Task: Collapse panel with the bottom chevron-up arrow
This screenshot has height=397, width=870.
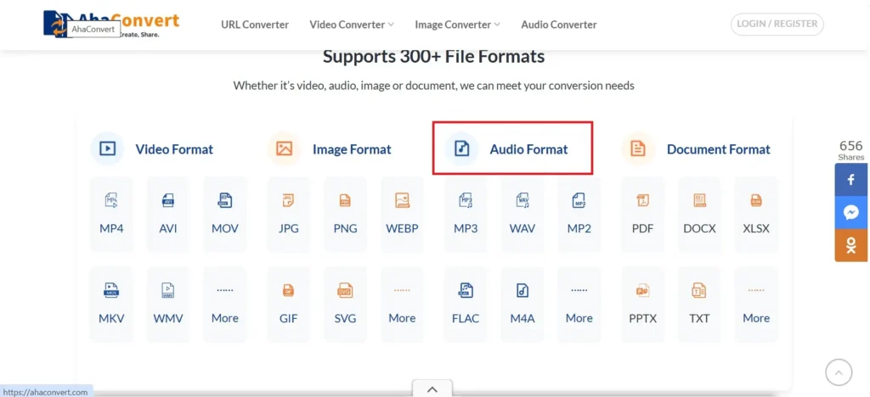Action: [x=432, y=389]
